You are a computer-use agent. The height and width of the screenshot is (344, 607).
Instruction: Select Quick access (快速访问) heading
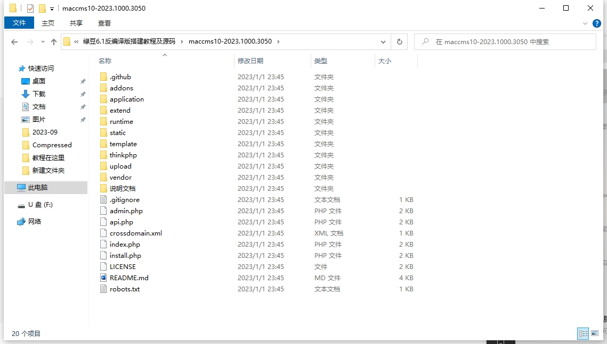click(41, 69)
